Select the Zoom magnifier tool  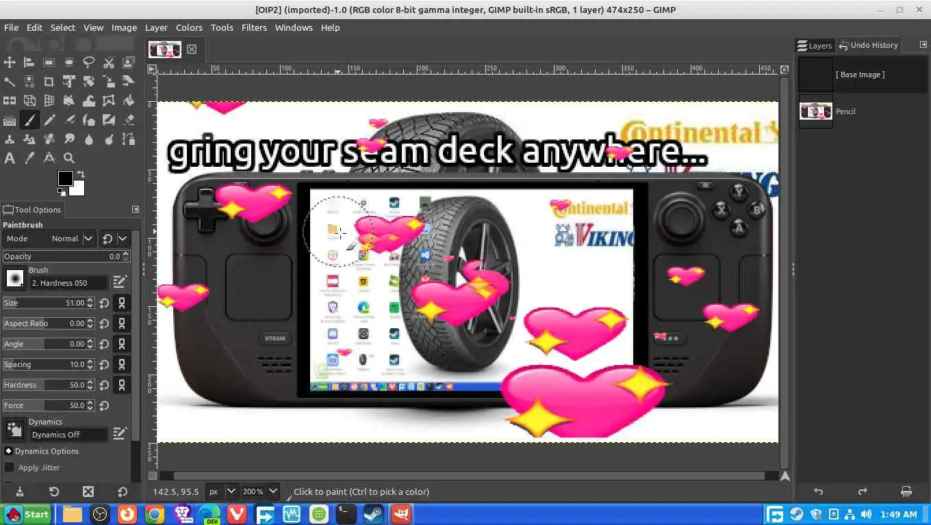69,158
